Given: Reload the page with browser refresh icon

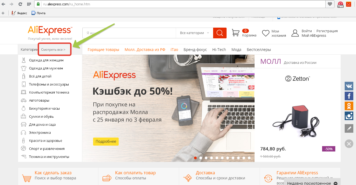Looking at the screenshot, I should (20, 4).
